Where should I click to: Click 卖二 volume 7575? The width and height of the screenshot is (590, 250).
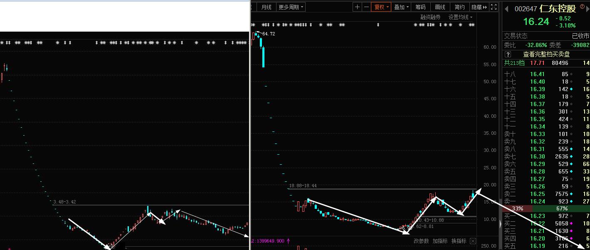561,194
